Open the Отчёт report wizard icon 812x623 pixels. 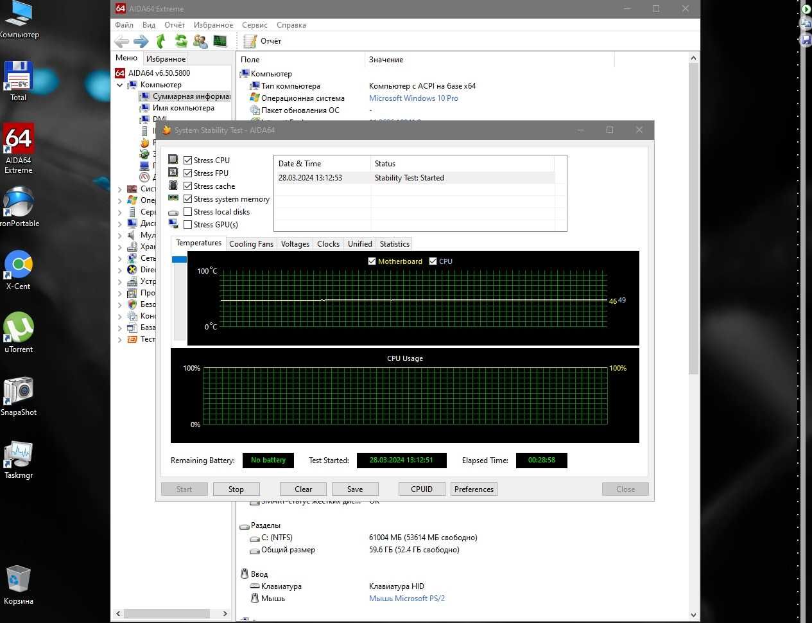coord(250,41)
